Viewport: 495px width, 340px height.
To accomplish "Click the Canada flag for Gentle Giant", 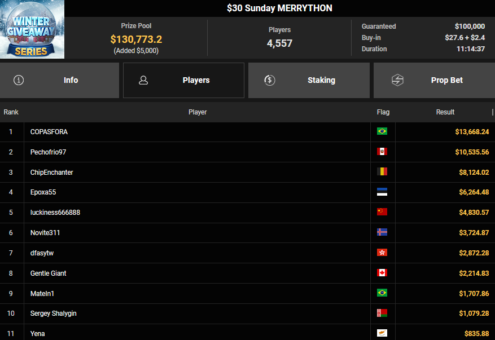I will pos(382,273).
